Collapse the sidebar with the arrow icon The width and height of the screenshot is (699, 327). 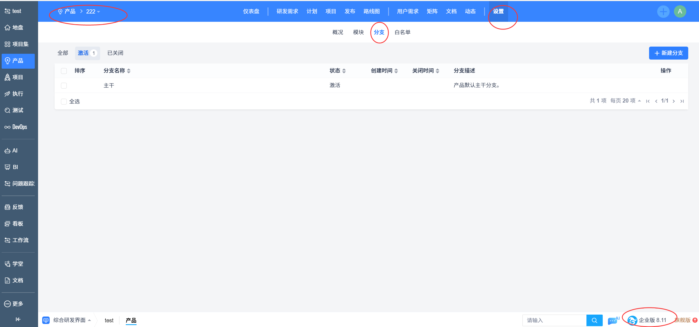tap(18, 319)
